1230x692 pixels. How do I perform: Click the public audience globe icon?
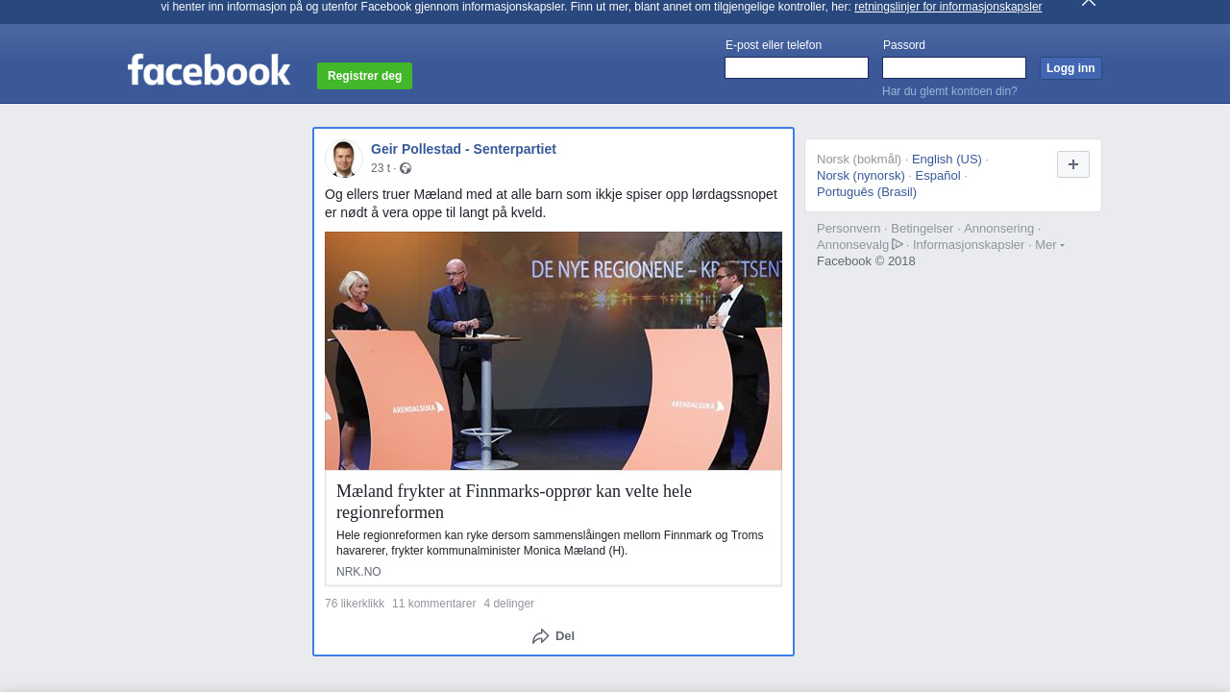click(x=406, y=168)
